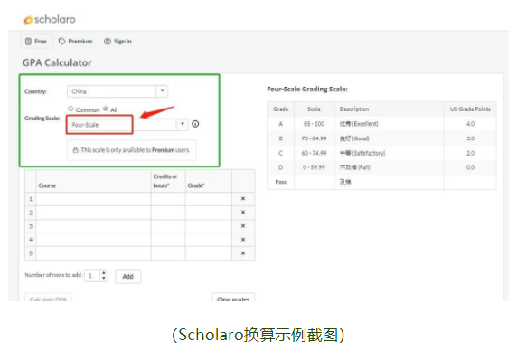Delete row 5 with its X icon
The height and width of the screenshot is (361, 517).
tap(243, 253)
